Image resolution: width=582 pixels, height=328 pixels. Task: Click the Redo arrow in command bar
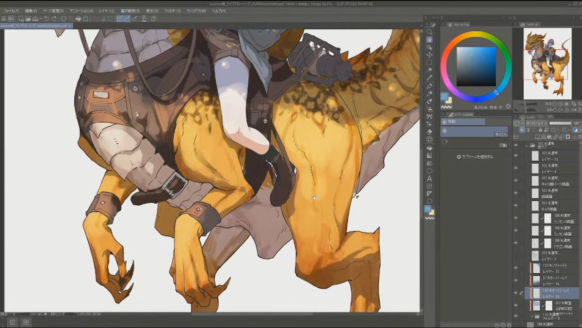tap(54, 18)
